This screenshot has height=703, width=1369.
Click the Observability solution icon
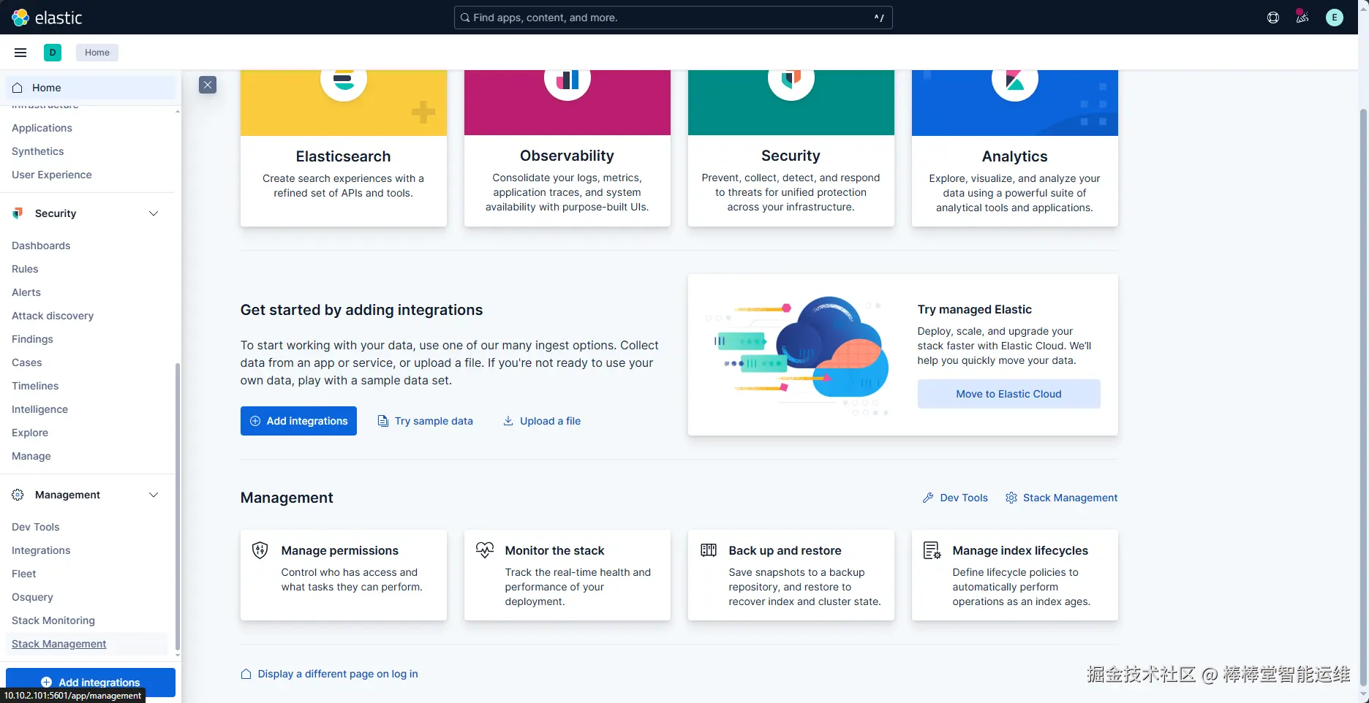(567, 79)
